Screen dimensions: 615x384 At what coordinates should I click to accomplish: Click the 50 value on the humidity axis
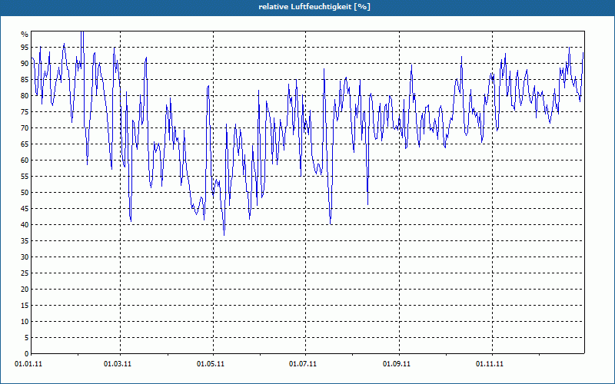(25, 193)
